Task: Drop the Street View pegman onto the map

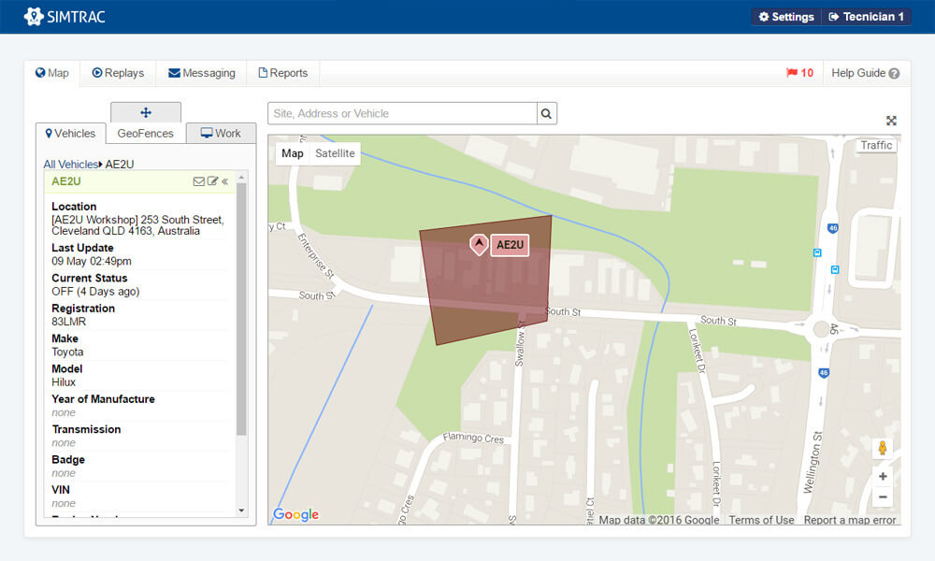Action: (x=883, y=448)
